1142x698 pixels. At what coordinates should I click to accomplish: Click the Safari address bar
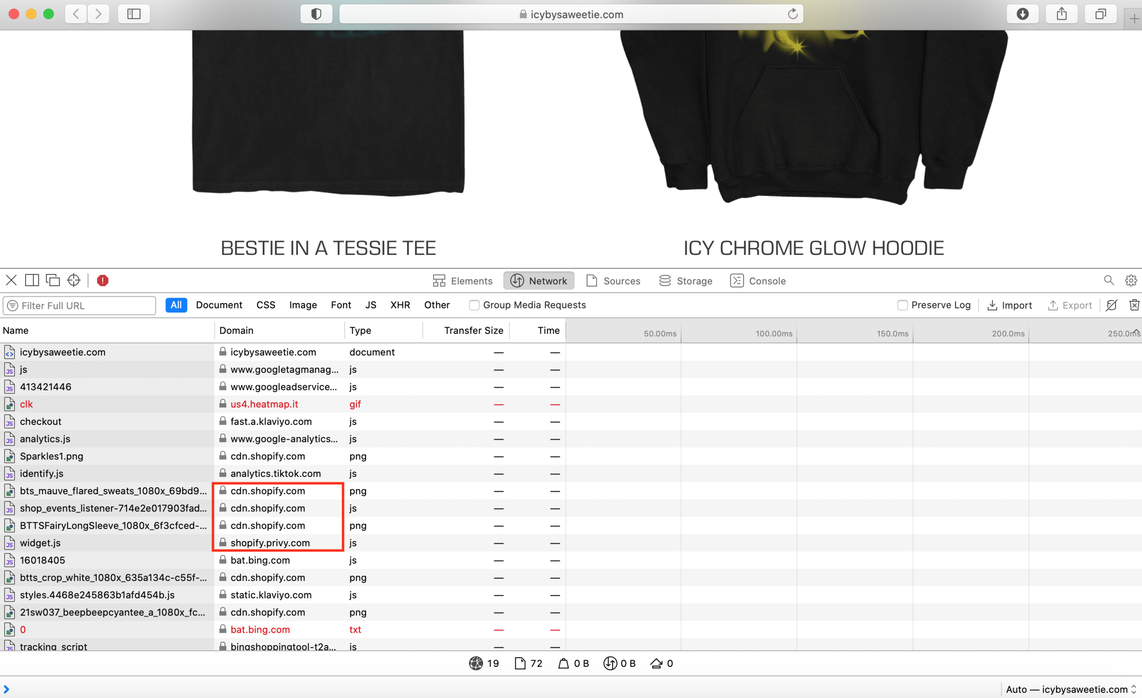coord(571,14)
